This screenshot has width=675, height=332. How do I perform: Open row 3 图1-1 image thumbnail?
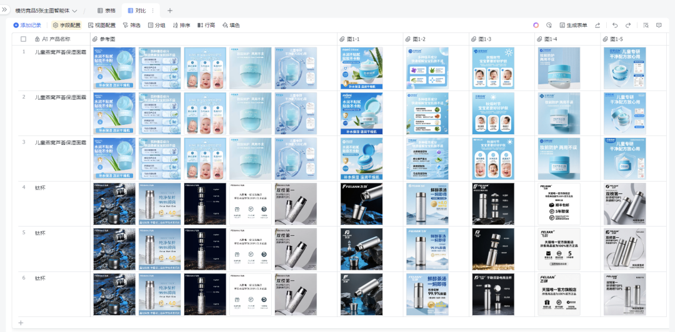362,159
